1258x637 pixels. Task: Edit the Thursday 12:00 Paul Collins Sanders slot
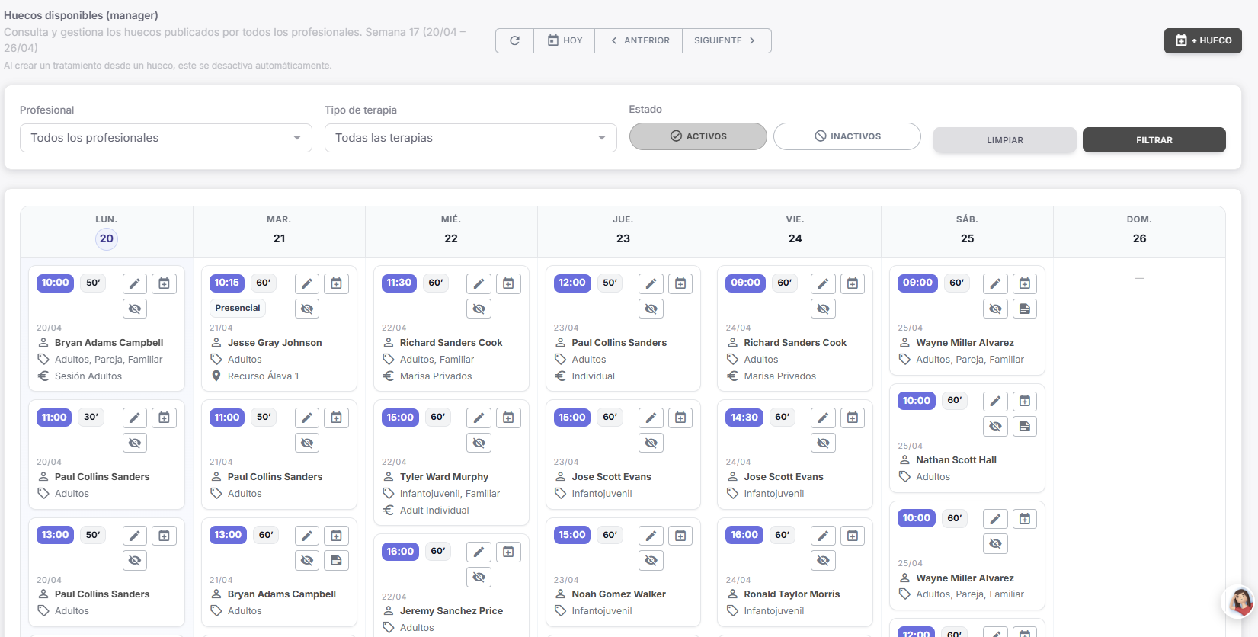click(651, 283)
